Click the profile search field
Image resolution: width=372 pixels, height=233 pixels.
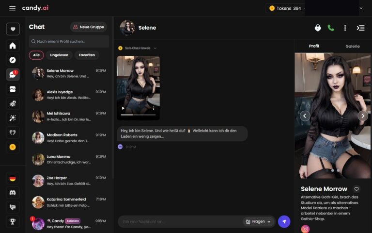69,41
